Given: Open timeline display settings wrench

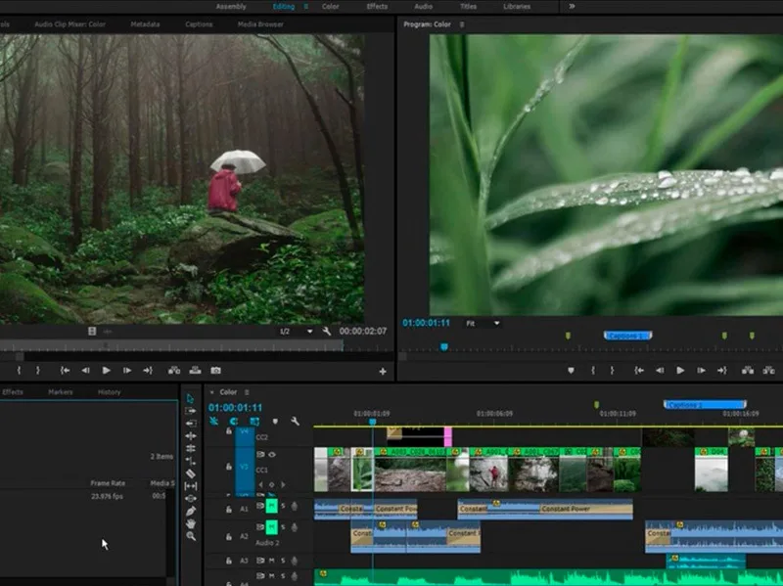Looking at the screenshot, I should [x=295, y=422].
